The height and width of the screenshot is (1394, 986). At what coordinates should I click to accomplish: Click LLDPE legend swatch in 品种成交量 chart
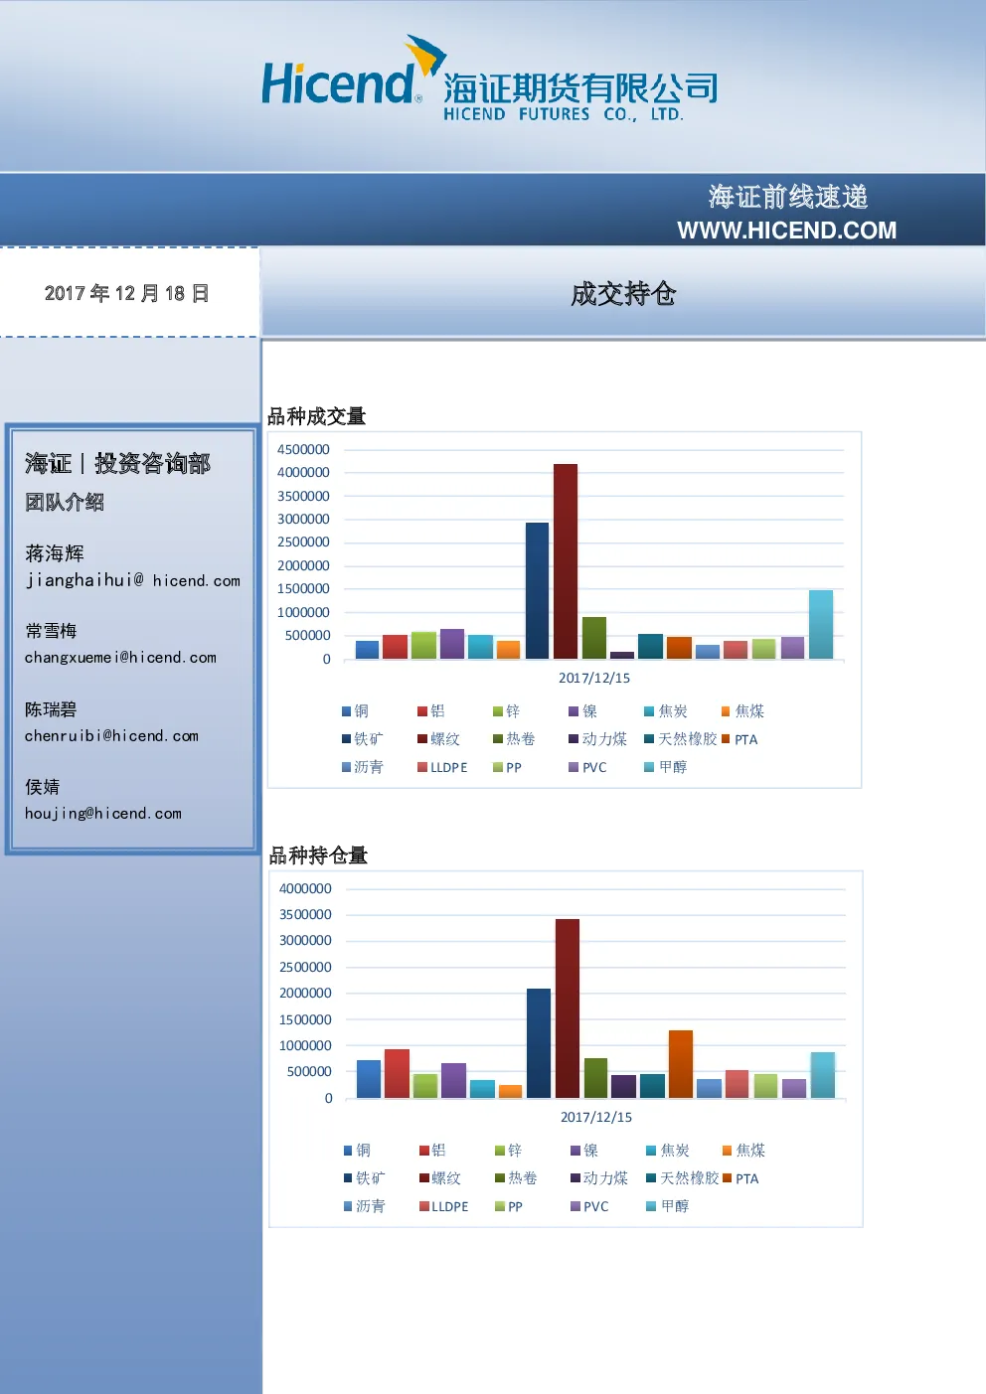[x=422, y=767]
